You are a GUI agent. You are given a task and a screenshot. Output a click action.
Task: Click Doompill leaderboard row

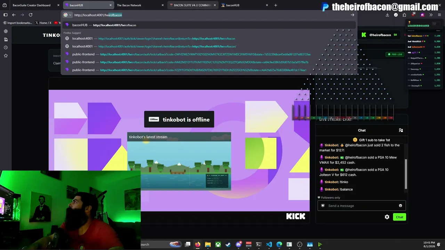point(424,86)
